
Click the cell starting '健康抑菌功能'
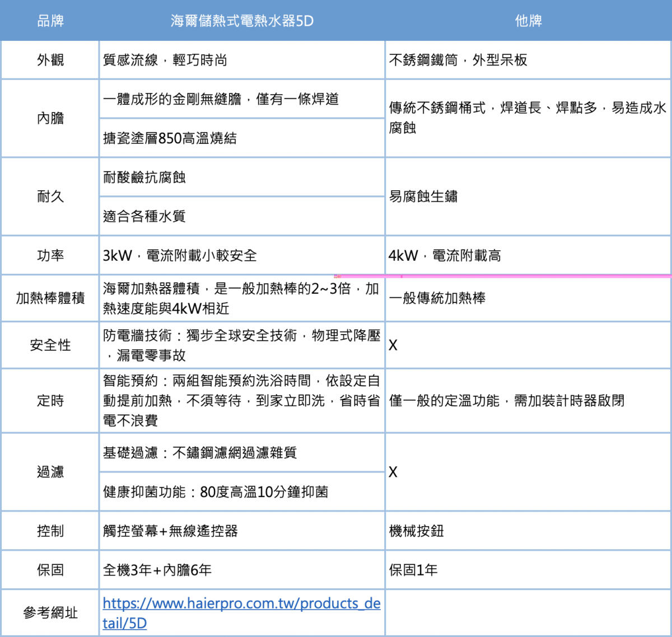242,491
